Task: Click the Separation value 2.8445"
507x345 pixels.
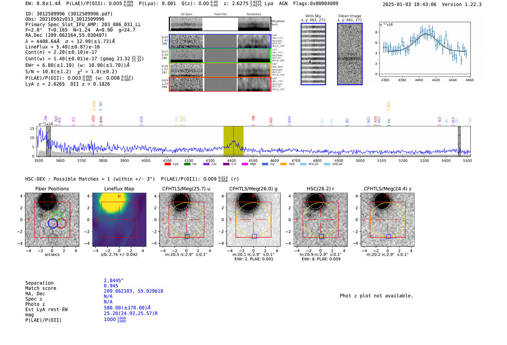Action: pyautogui.click(x=114, y=281)
